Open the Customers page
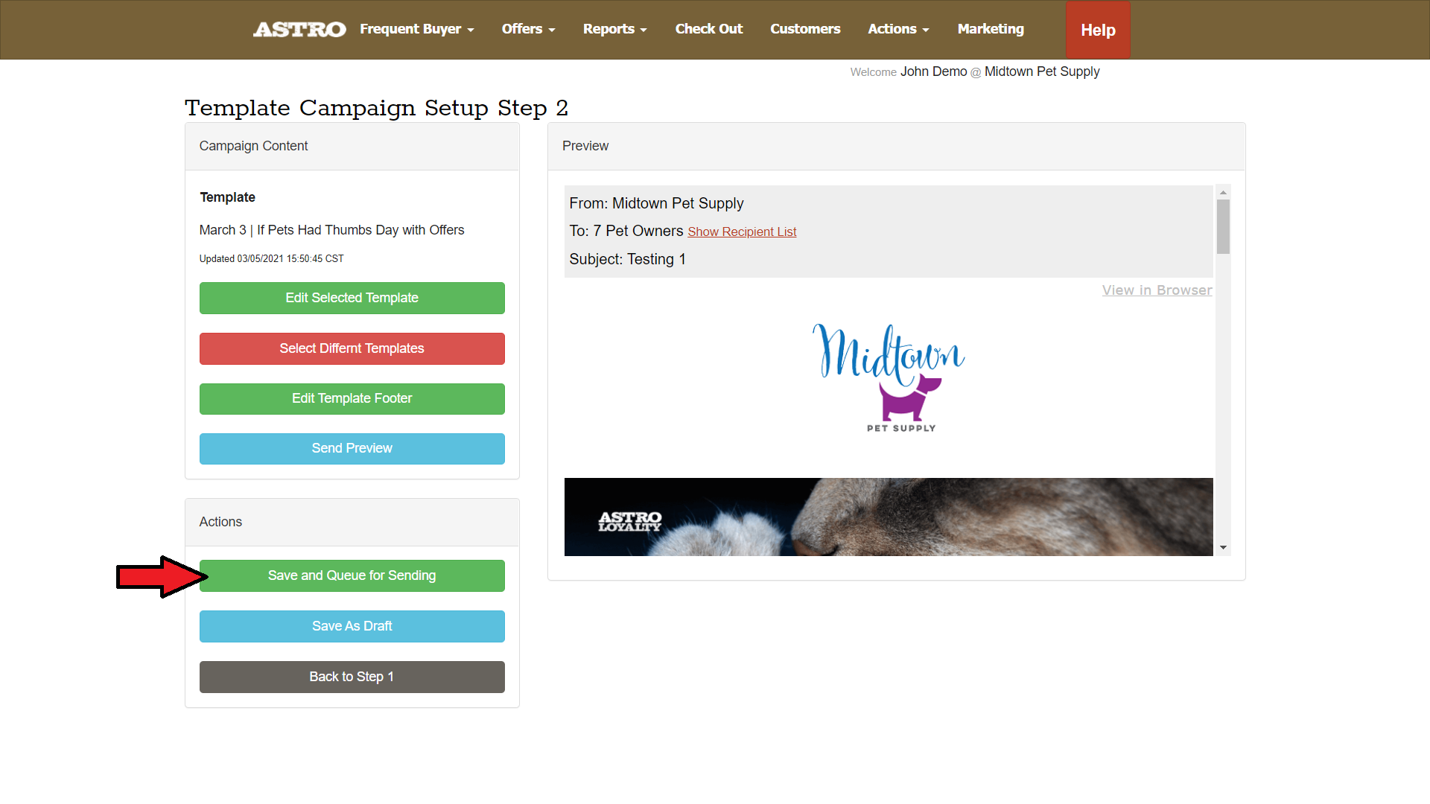The height and width of the screenshot is (804, 1430). (x=804, y=29)
